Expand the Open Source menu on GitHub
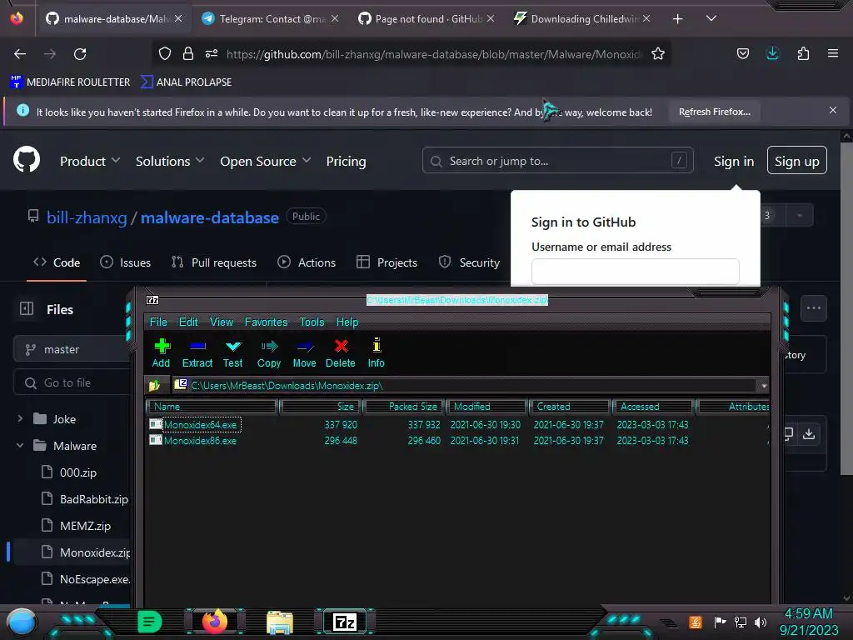853x640 pixels. point(266,161)
